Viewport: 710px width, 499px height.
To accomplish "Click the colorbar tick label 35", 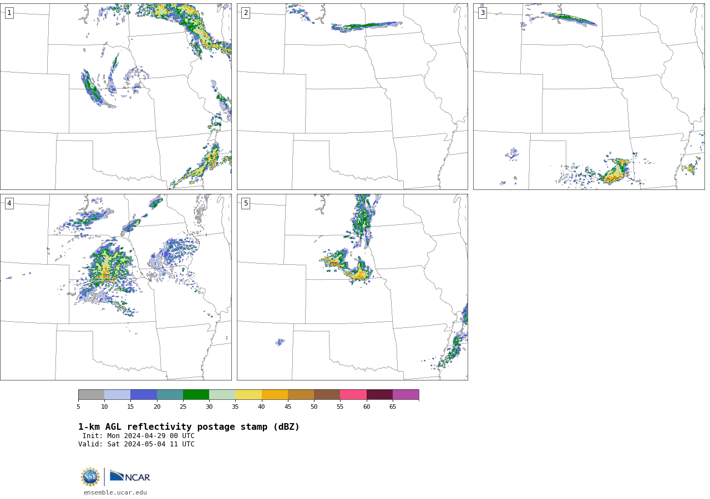I will (x=235, y=407).
